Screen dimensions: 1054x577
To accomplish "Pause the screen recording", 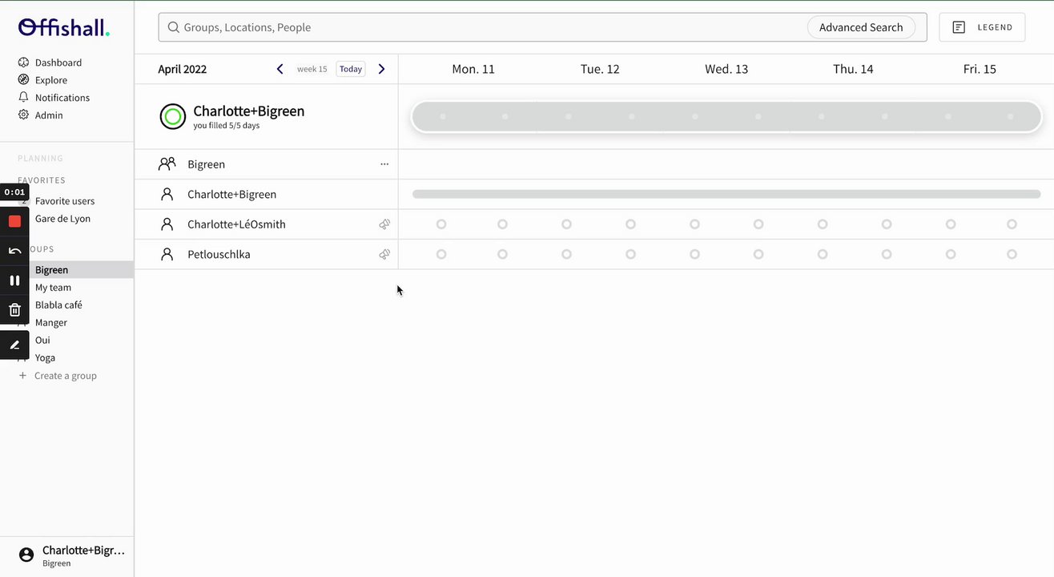I will [x=14, y=280].
